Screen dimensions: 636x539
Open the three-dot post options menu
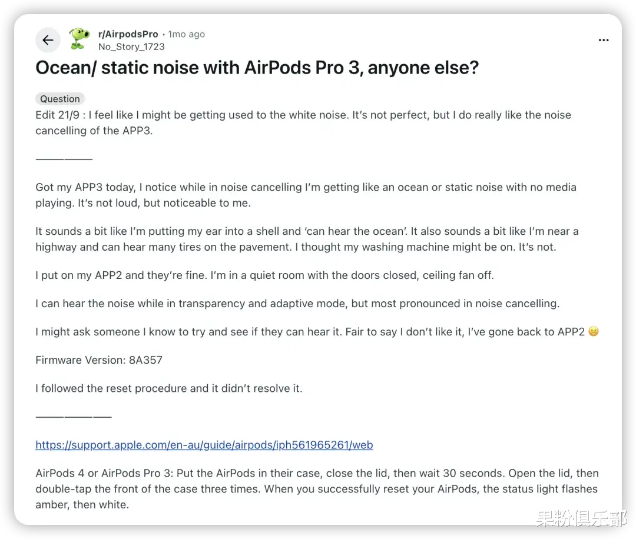click(x=603, y=40)
